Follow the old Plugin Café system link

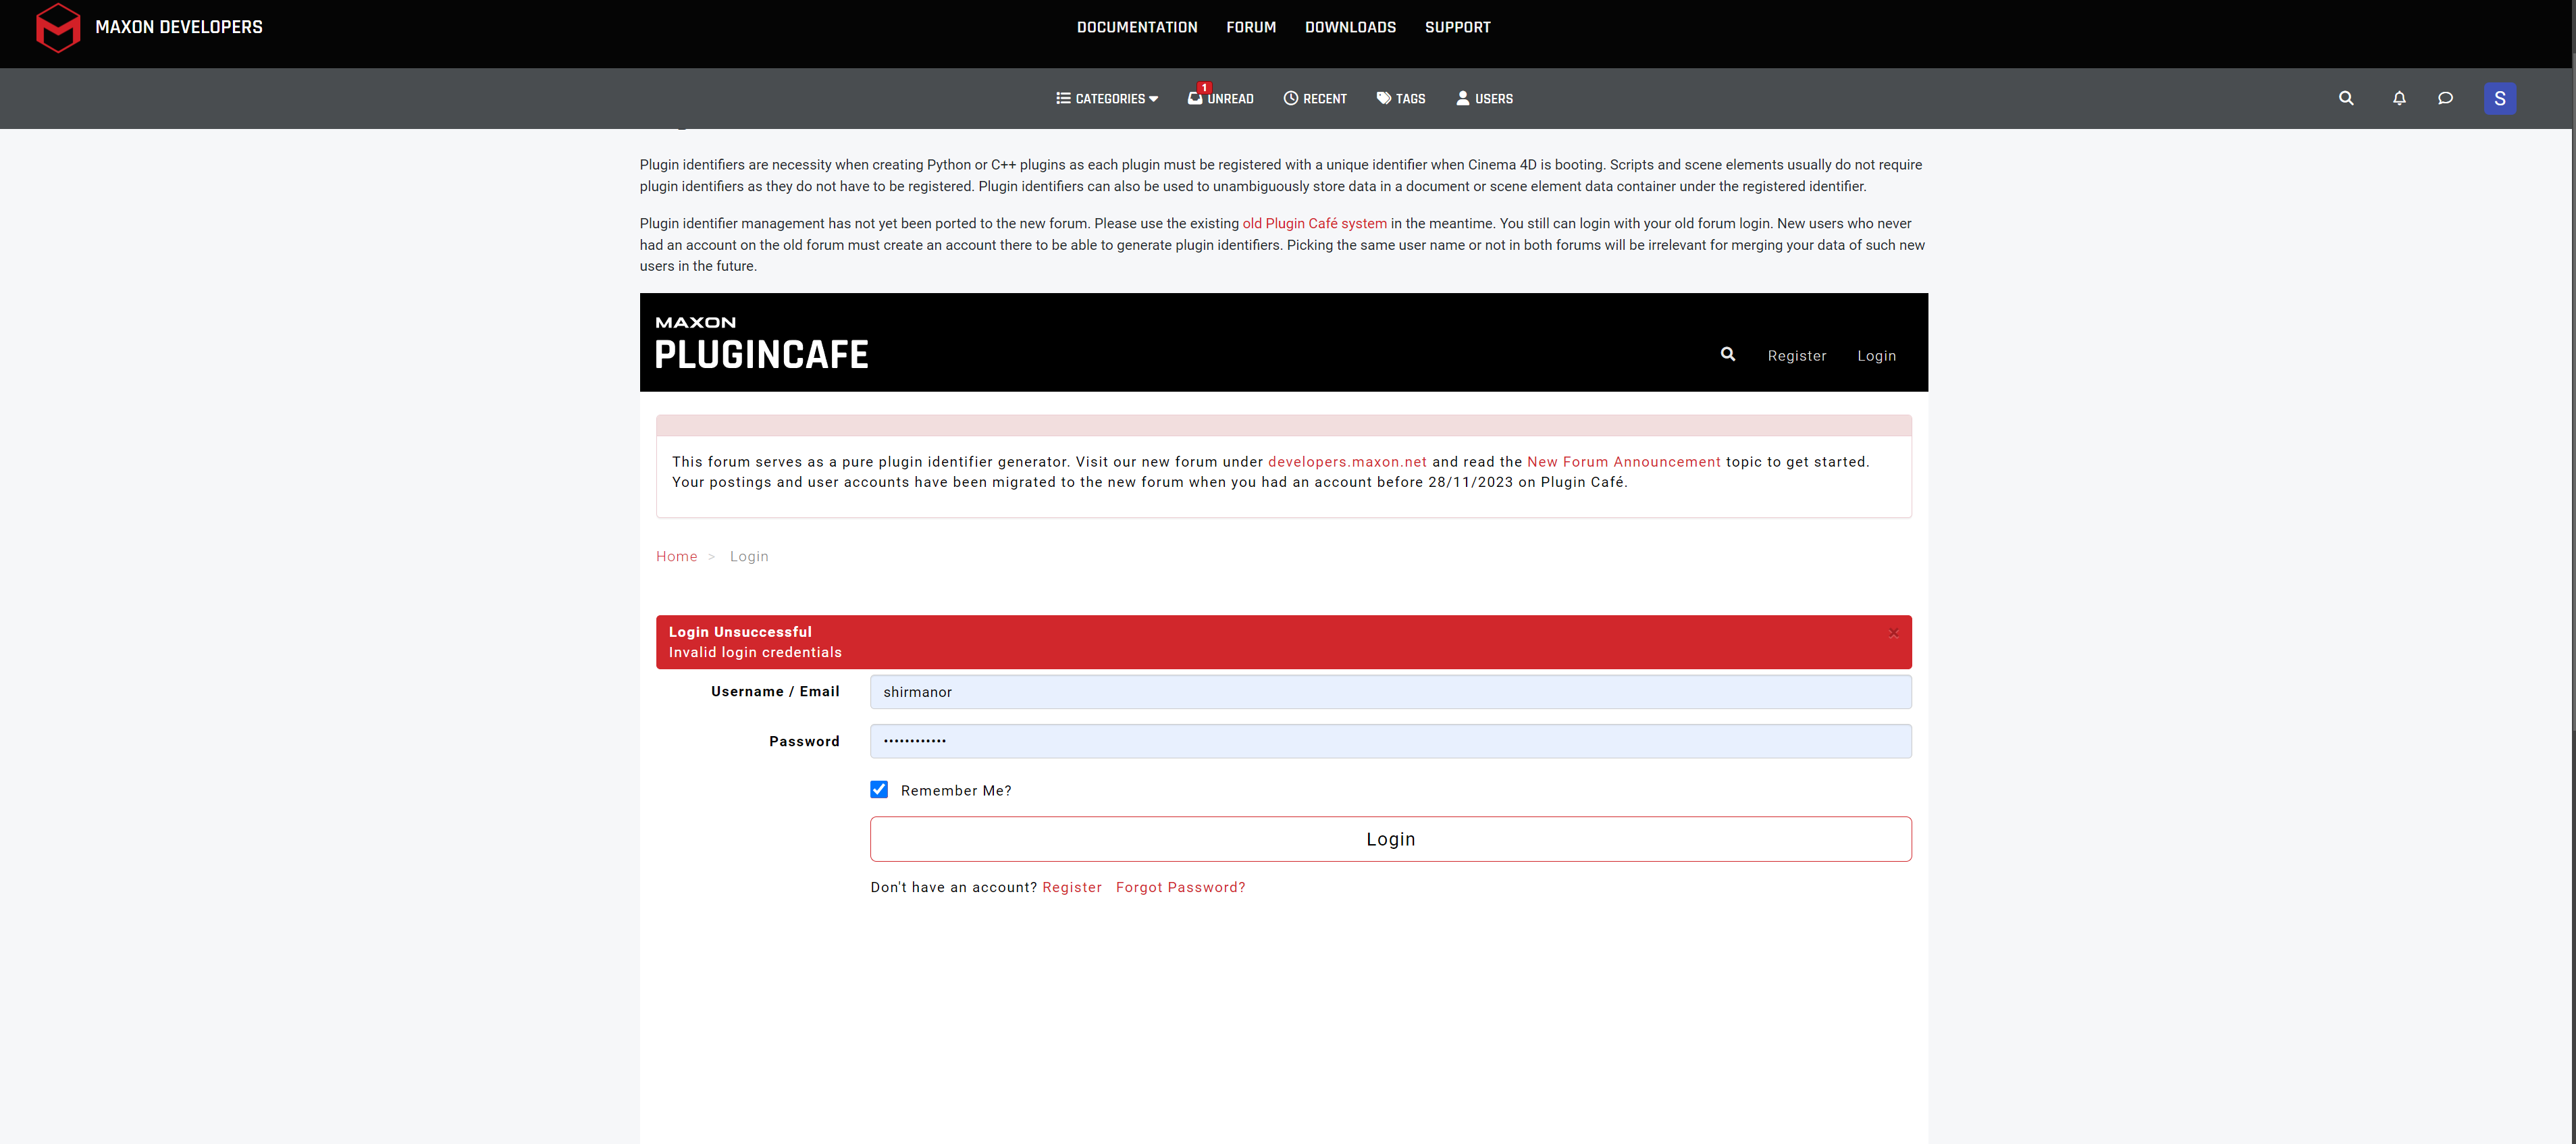click(x=1314, y=223)
